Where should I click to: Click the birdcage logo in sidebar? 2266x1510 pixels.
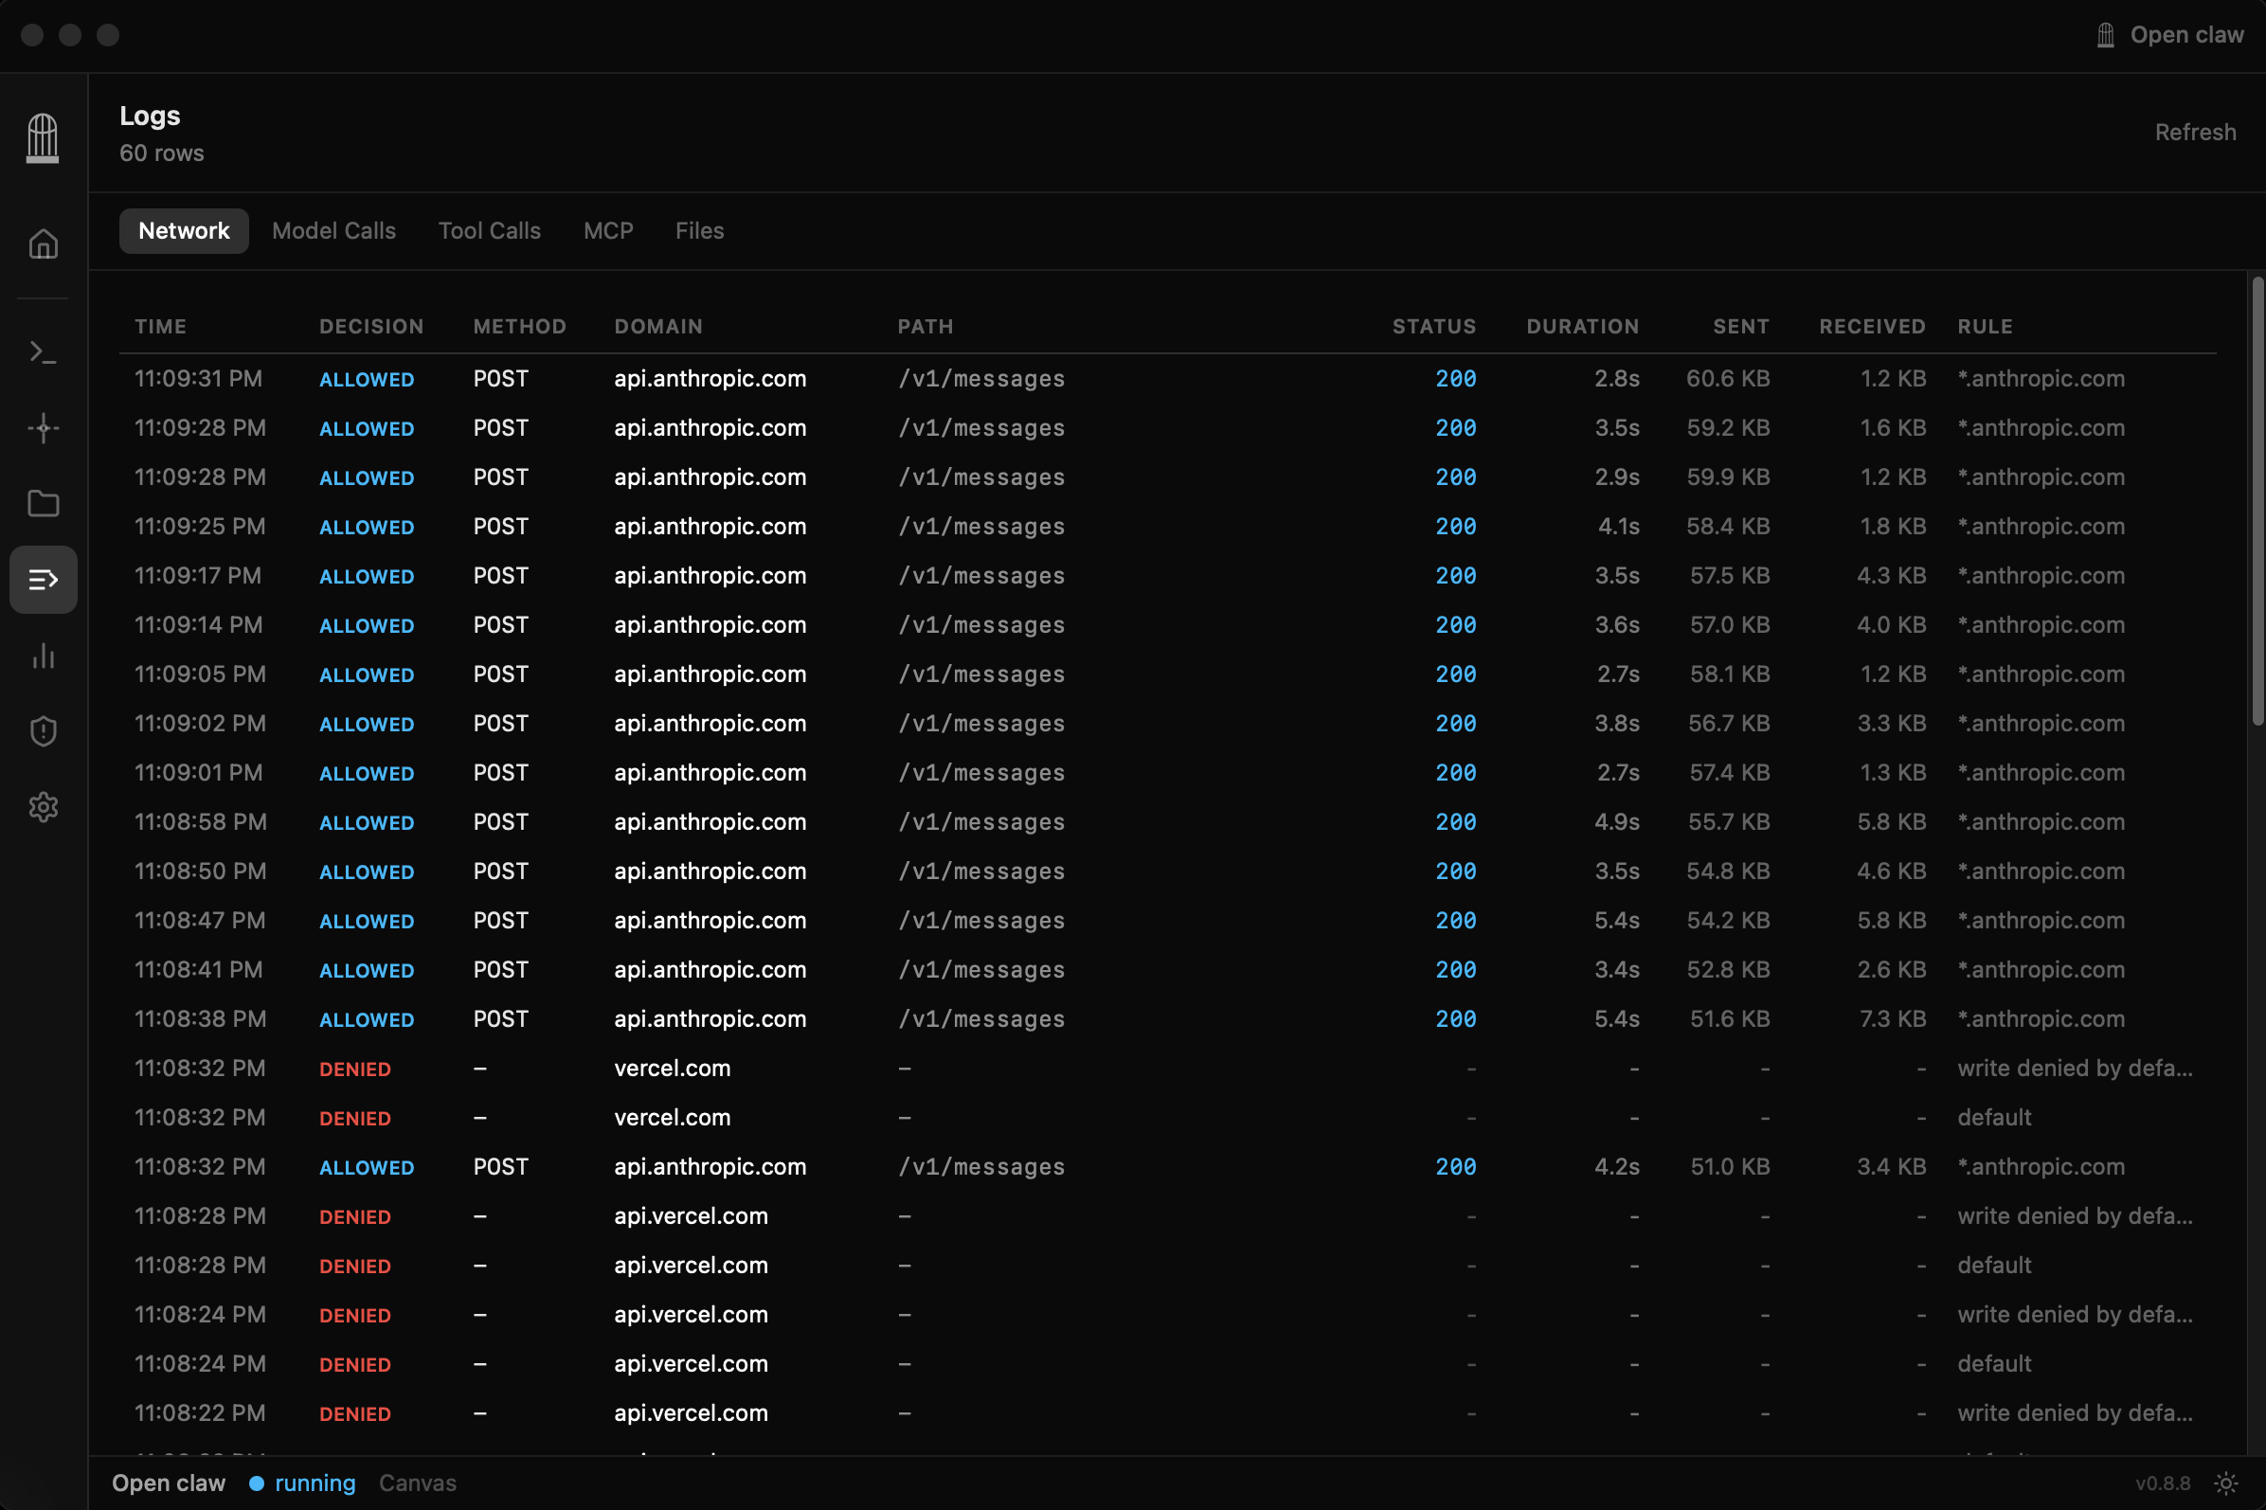click(x=43, y=137)
